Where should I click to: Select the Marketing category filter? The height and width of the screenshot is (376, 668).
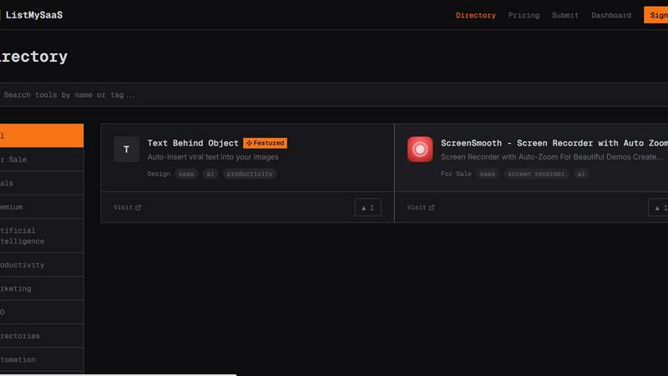[x=42, y=288]
